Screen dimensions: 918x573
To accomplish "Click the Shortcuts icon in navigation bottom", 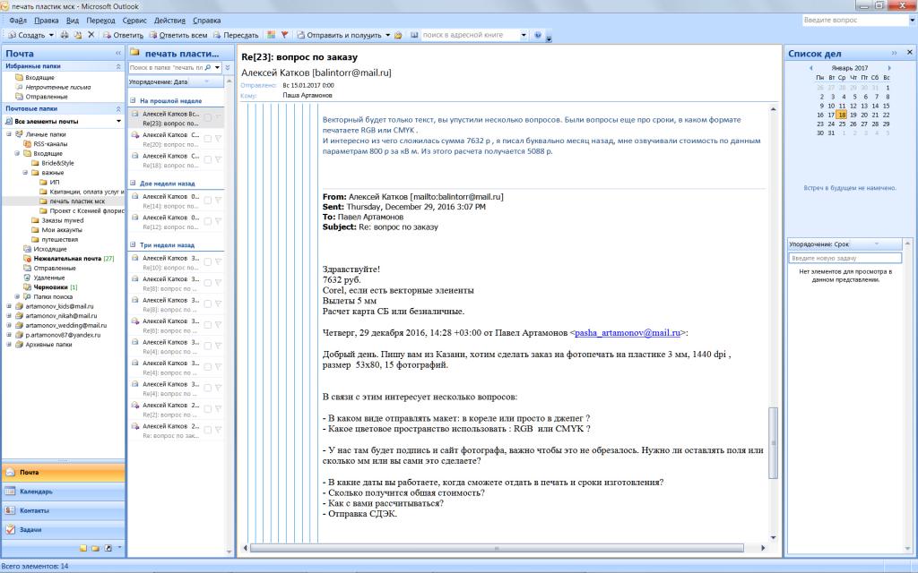I will click(x=108, y=548).
